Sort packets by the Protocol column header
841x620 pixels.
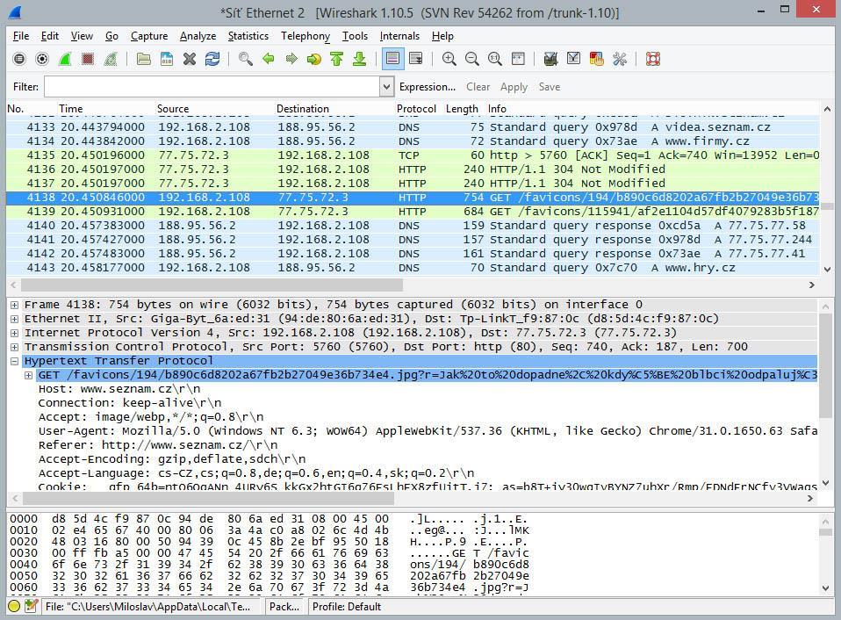pos(416,108)
